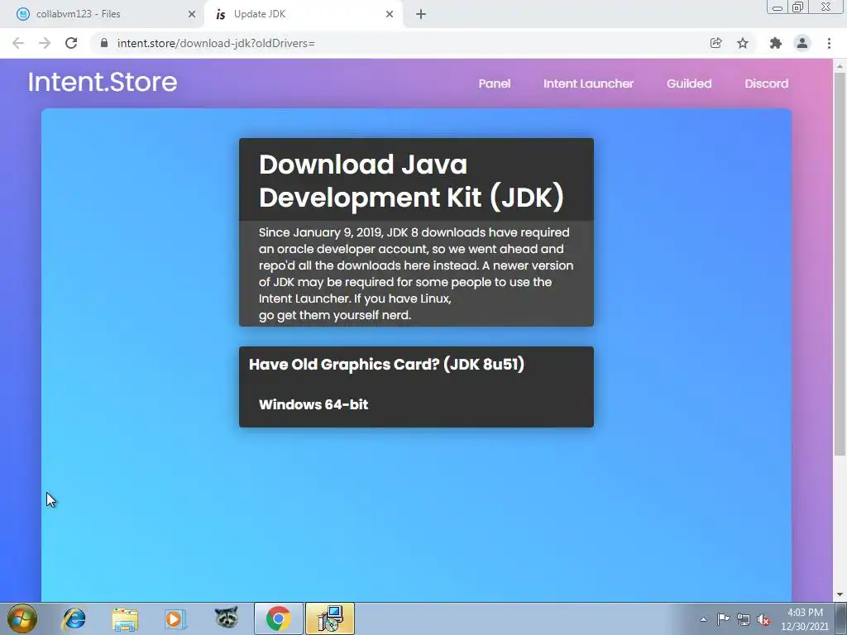Go back using the browser back arrow
847x635 pixels.
tap(18, 43)
